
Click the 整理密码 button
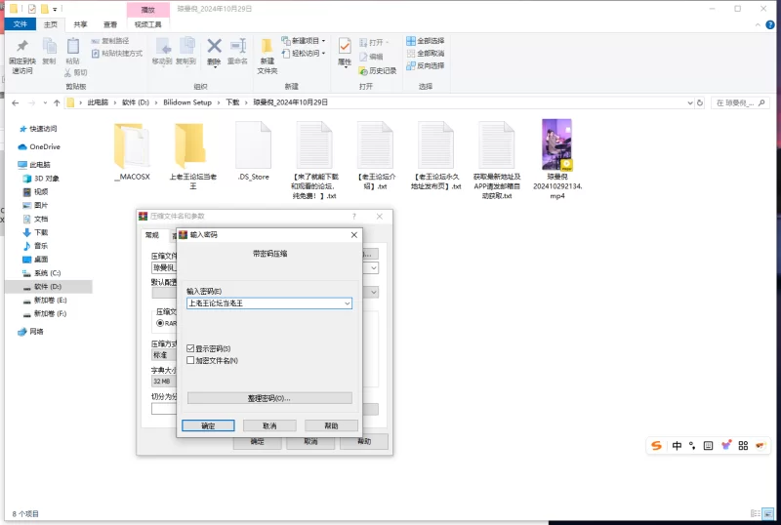(269, 398)
